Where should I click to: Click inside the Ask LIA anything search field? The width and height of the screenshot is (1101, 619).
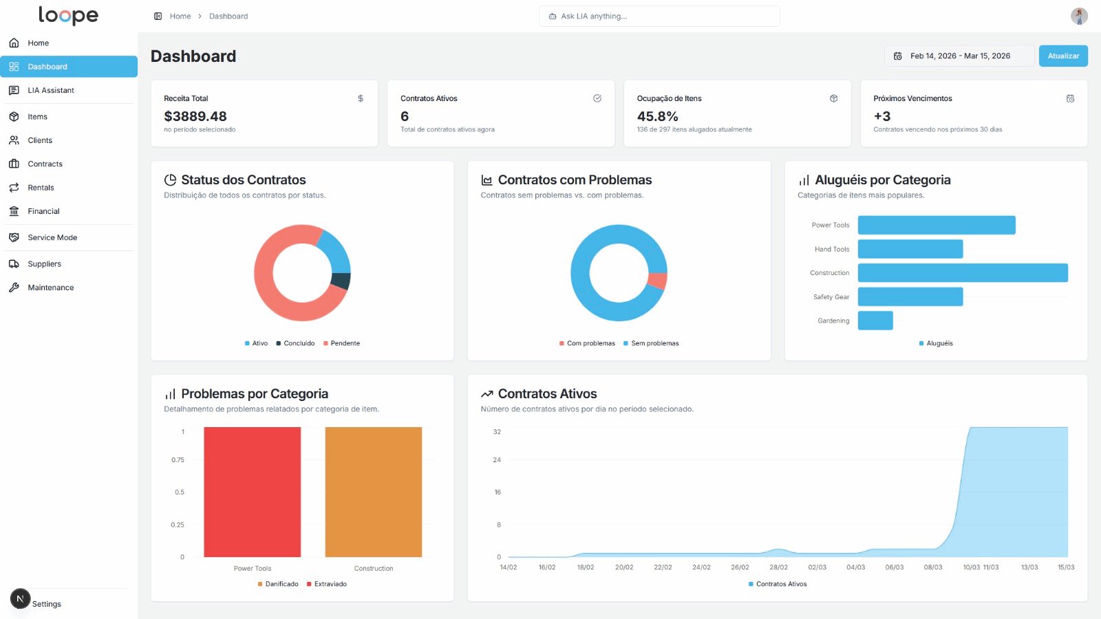pyautogui.click(x=659, y=15)
